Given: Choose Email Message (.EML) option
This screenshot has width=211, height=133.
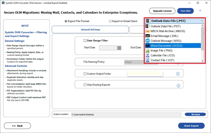Looking at the screenshot, I should tap(173, 36).
